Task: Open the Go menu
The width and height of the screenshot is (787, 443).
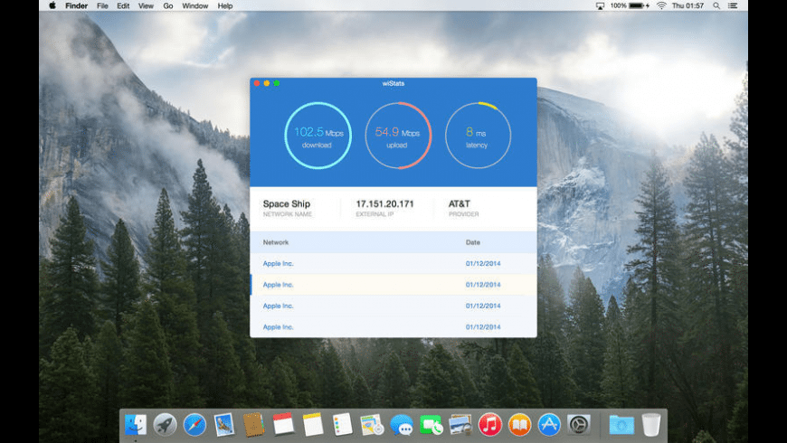Action: 167,6
